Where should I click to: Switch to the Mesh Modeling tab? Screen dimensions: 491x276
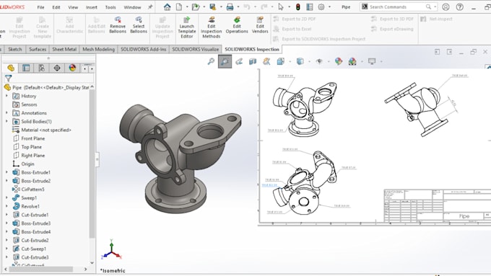point(98,50)
